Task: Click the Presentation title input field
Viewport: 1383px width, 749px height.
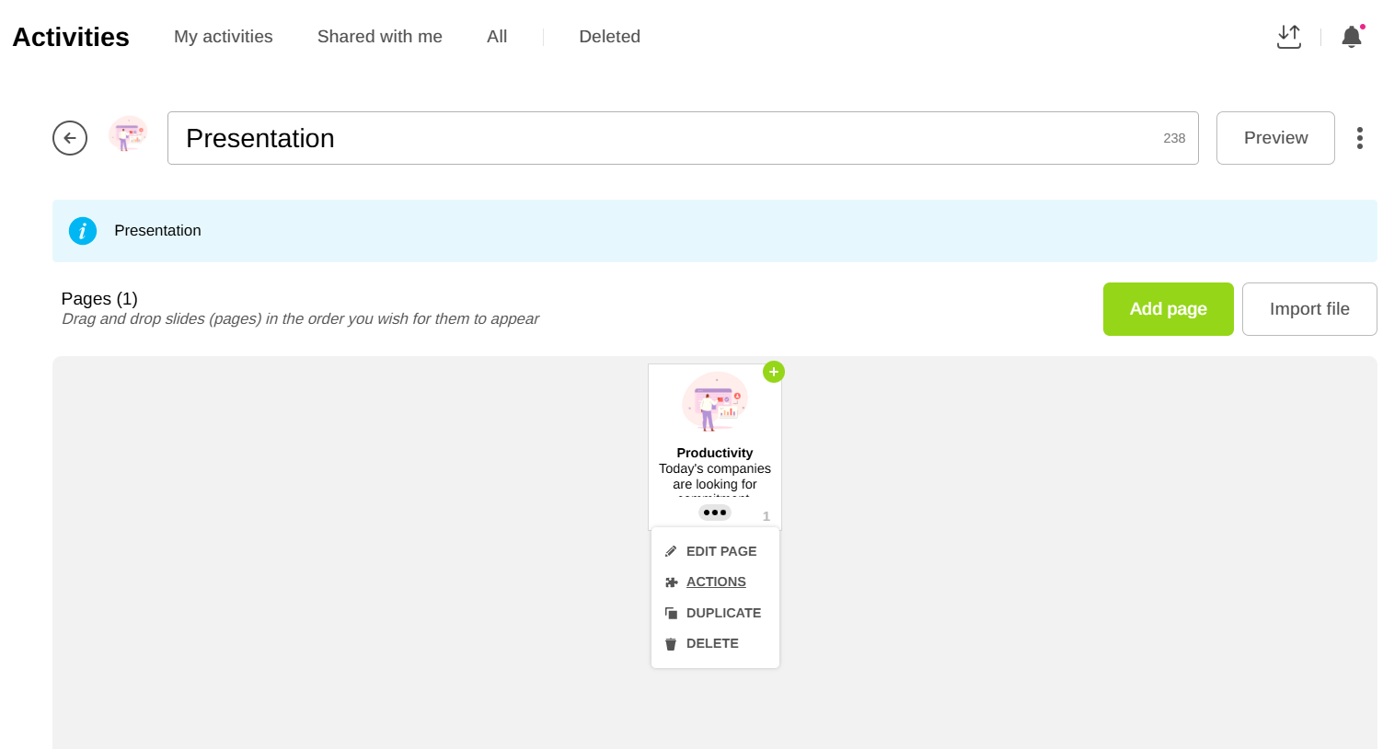Action: click(663, 138)
